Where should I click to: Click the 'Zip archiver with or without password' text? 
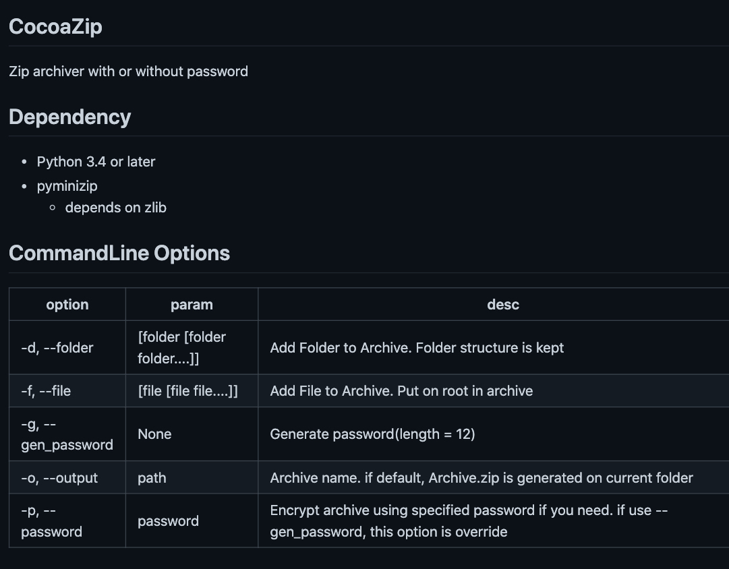(x=128, y=71)
